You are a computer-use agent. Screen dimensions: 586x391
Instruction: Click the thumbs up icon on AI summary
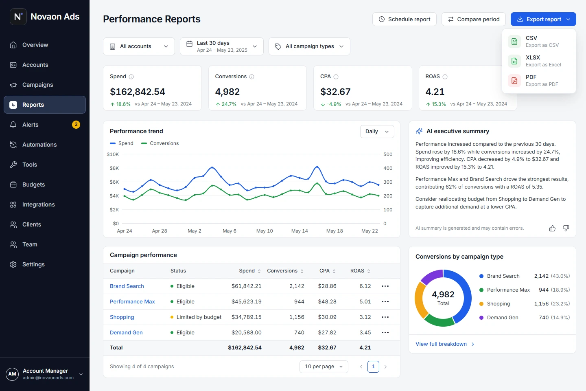pos(552,228)
